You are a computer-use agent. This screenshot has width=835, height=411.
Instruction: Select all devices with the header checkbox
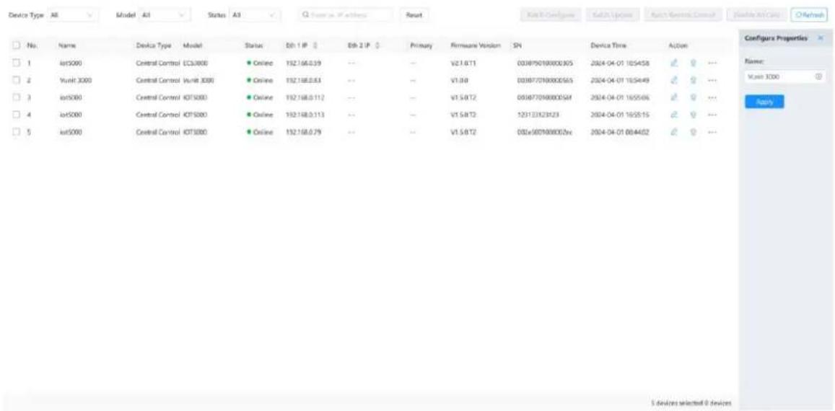click(x=15, y=46)
